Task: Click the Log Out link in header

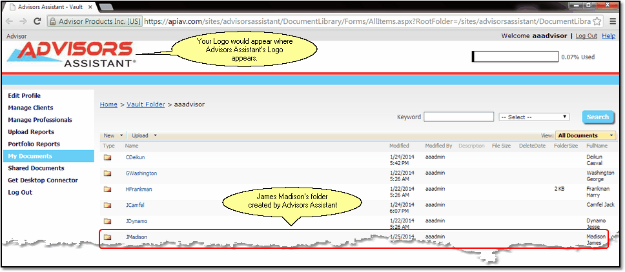Action: (x=586, y=36)
